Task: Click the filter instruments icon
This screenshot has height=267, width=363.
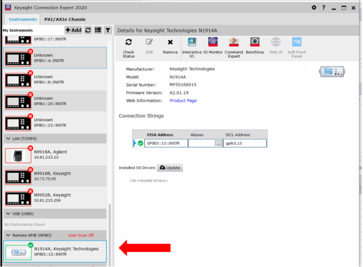Action: tap(108, 30)
